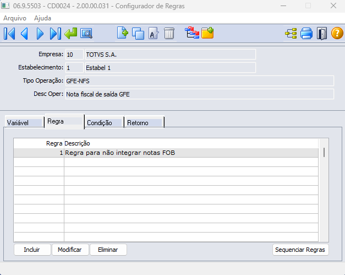Click Tipo Operação field GFE-NFS
This screenshot has width=345, height=275.
click(200, 81)
